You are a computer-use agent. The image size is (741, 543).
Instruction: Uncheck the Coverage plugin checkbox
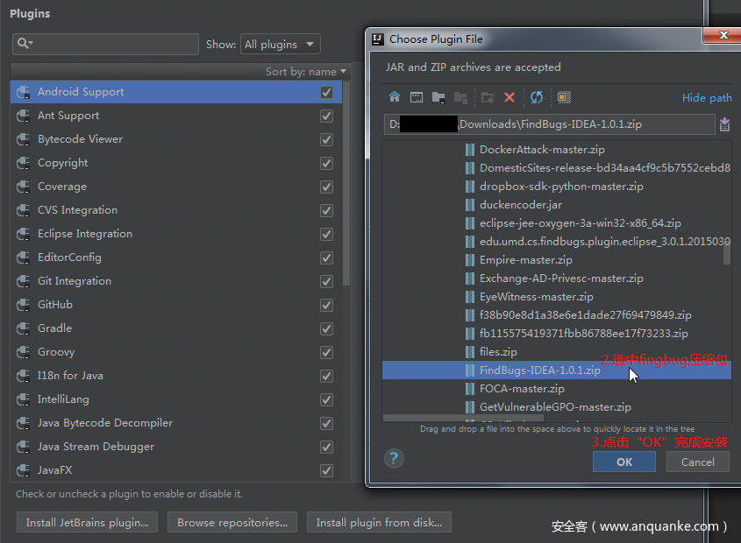[x=326, y=187]
